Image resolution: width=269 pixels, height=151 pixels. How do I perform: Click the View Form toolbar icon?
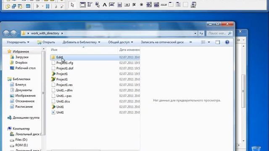point(14,7)
